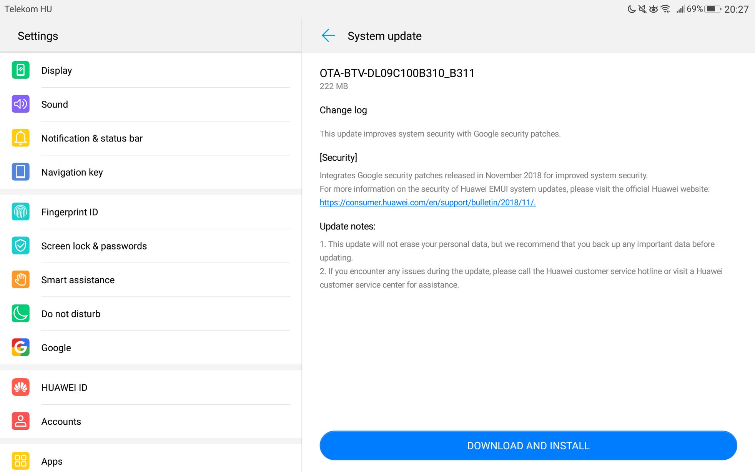Open Accounts settings

tap(151, 421)
